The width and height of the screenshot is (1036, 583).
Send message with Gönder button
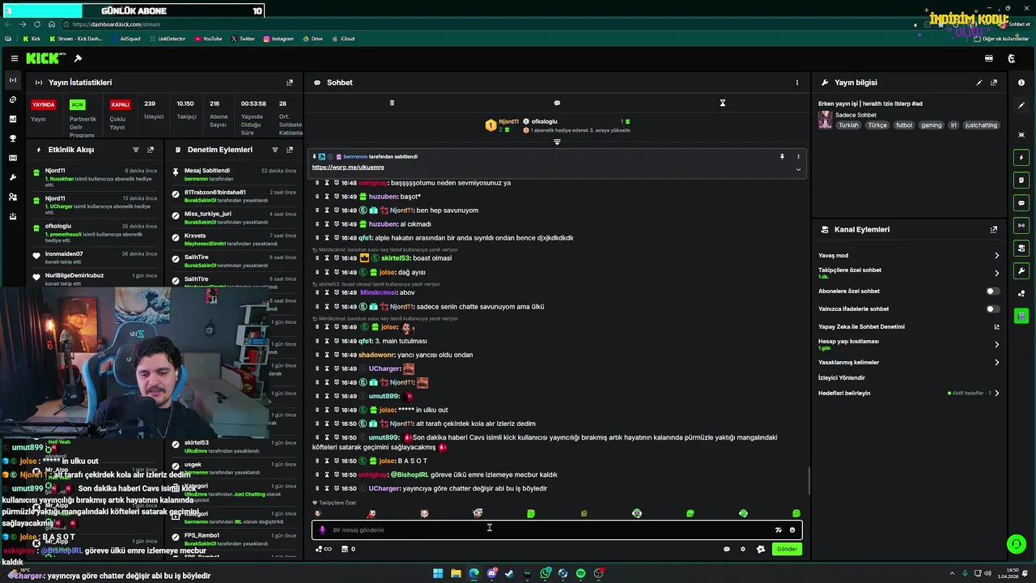[x=787, y=549]
